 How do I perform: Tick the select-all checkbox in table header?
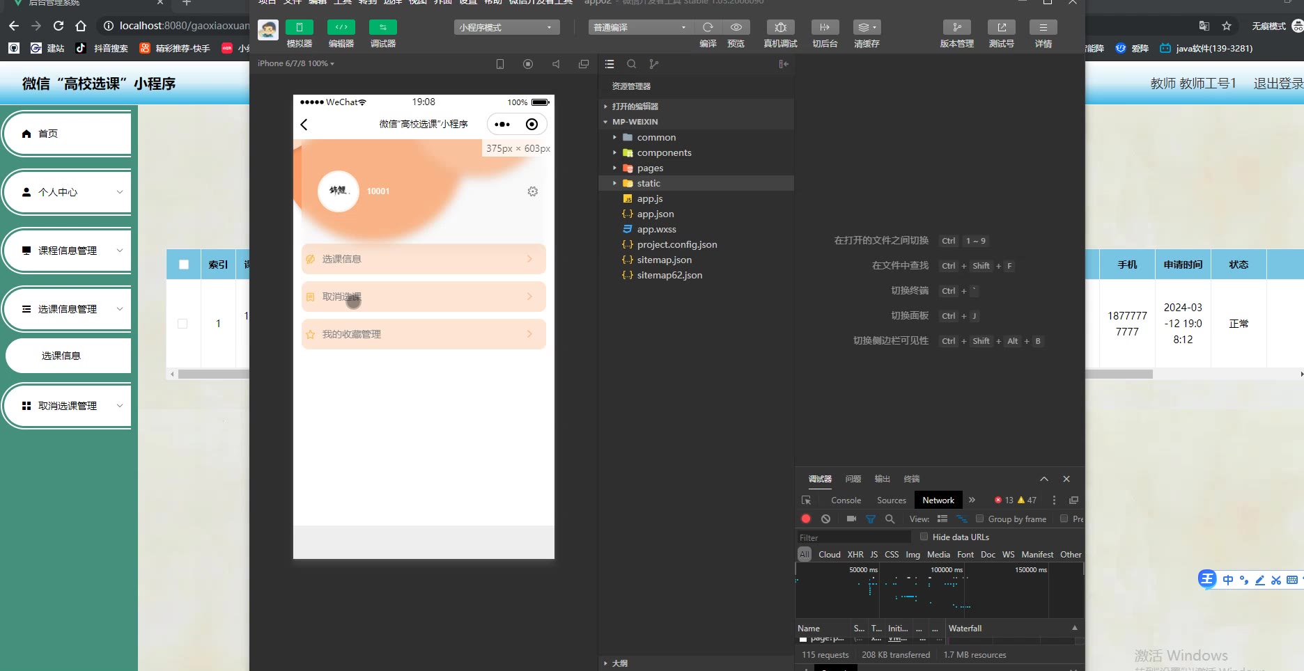(184, 265)
